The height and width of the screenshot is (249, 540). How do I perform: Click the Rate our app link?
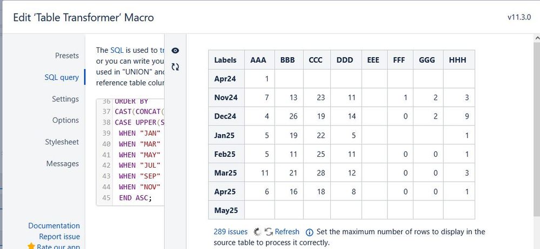coord(58,247)
